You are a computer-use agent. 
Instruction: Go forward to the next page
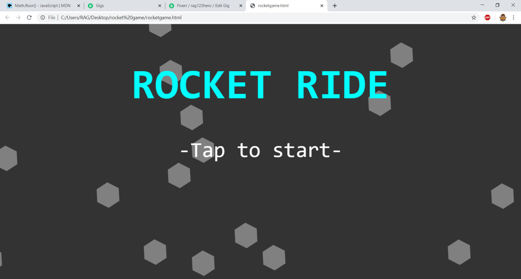(x=18, y=18)
